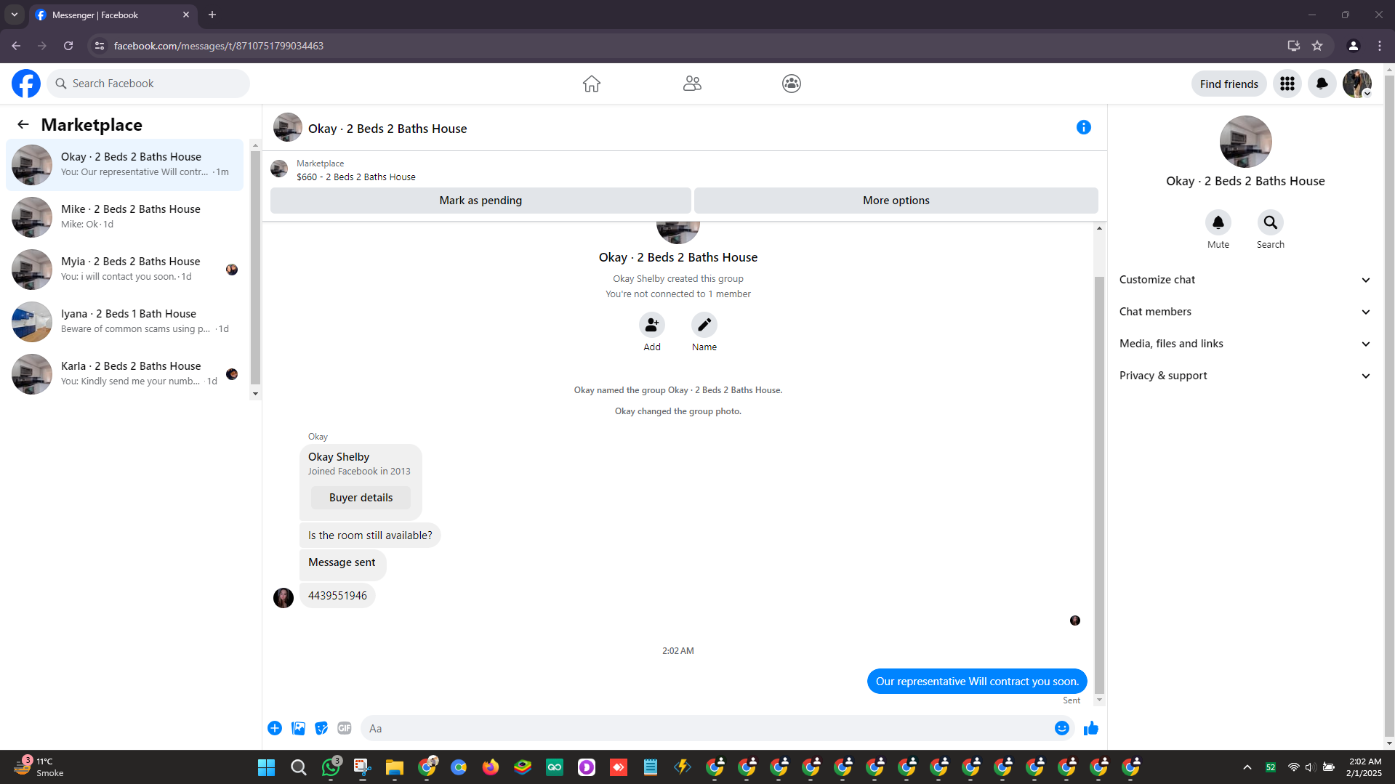Open the Groups icon in top navigation

click(x=791, y=84)
